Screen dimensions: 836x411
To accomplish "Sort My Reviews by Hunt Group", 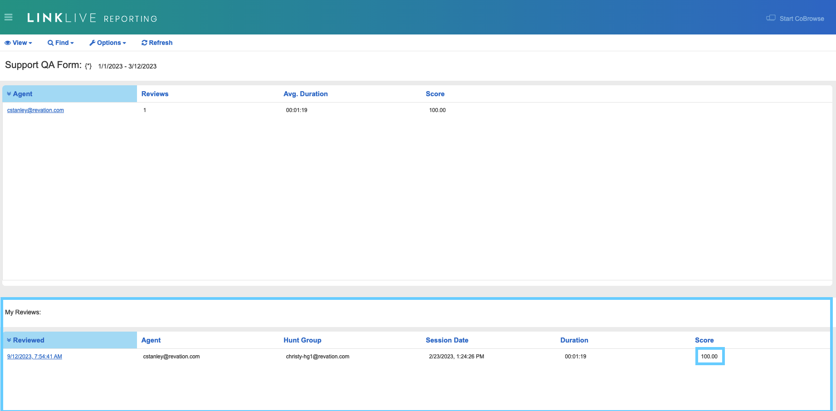I will (302, 340).
